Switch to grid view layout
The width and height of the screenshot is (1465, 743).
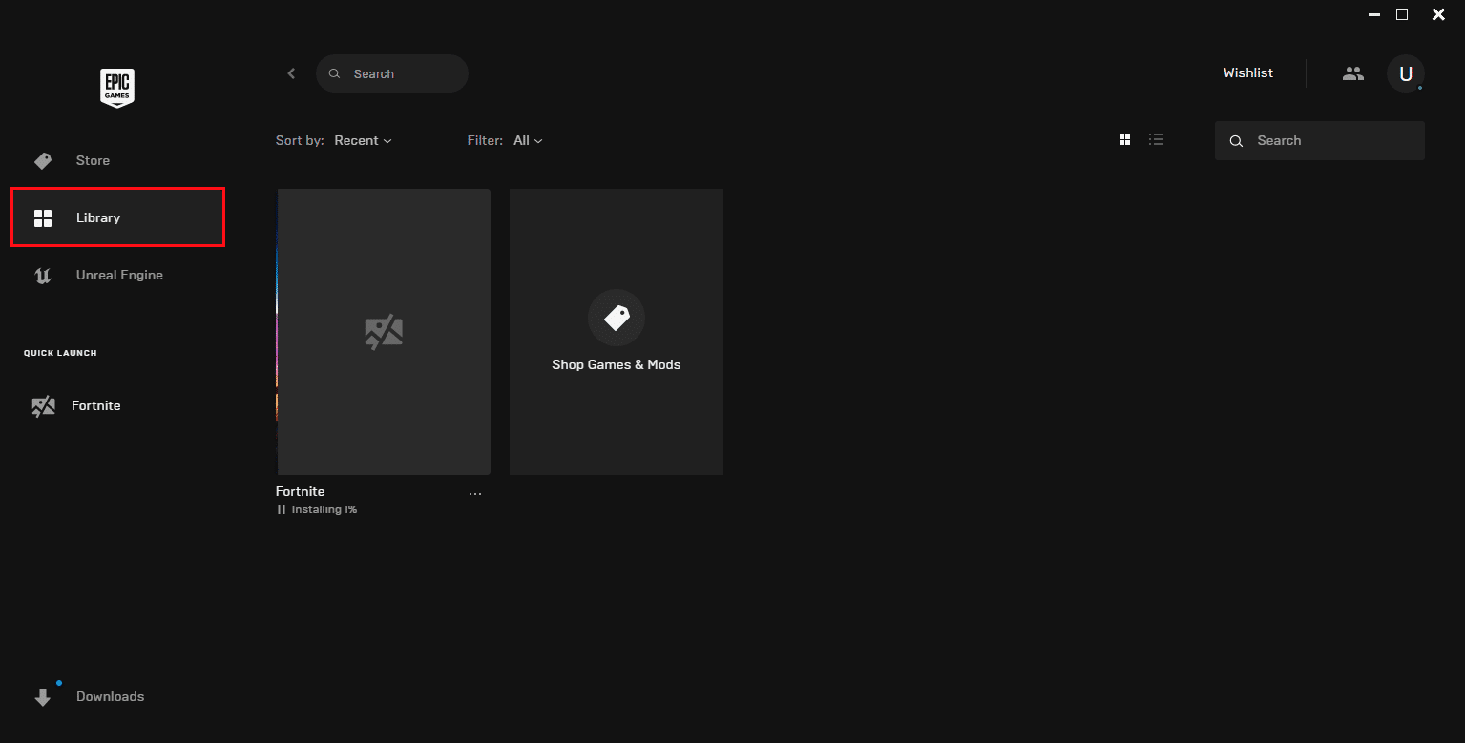(1124, 140)
